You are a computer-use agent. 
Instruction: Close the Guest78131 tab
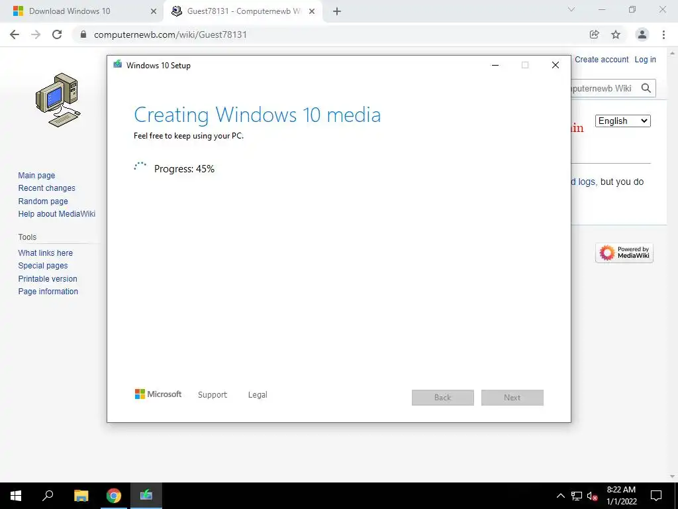[x=312, y=11]
